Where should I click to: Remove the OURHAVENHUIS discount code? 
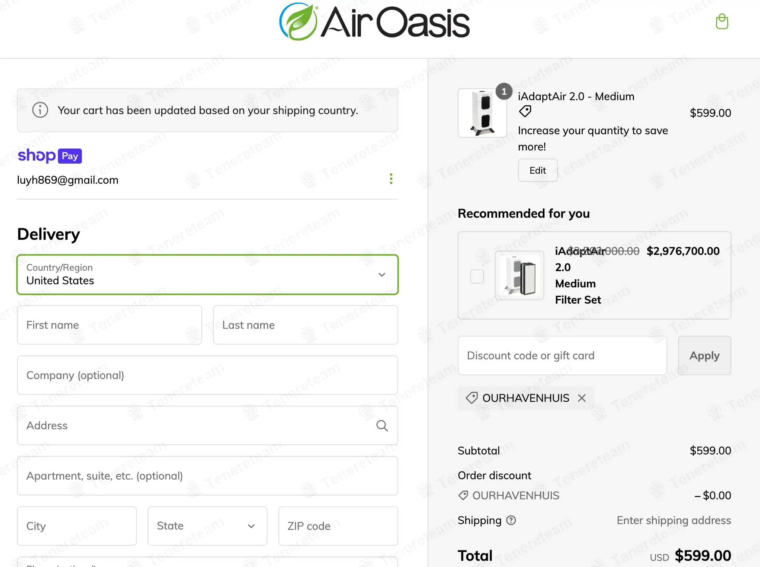point(582,398)
